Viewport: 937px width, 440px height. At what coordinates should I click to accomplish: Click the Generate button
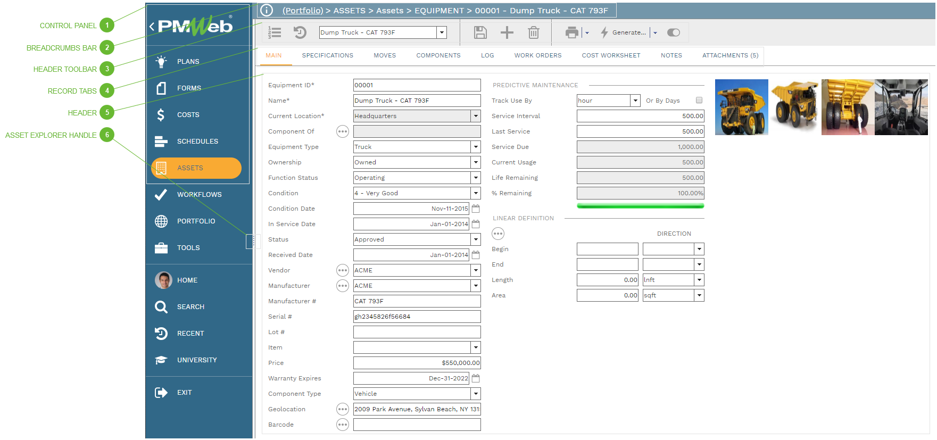coord(628,32)
